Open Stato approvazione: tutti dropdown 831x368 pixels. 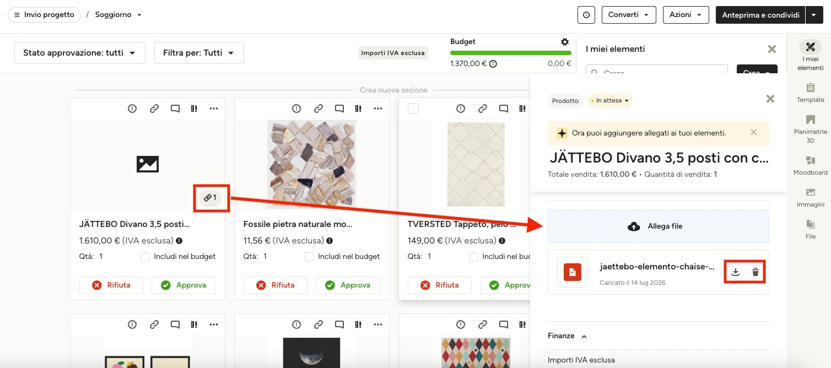[80, 53]
